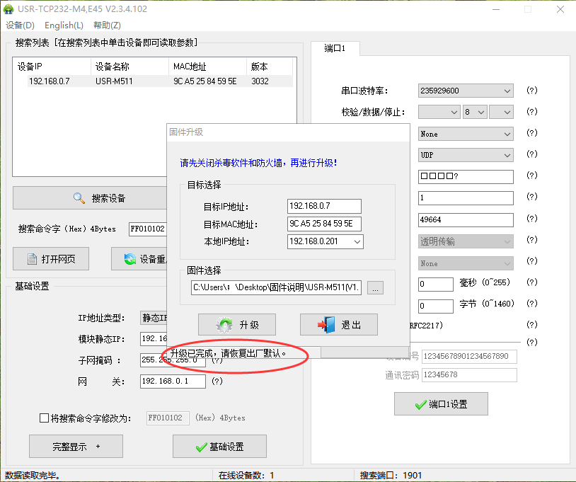Click the magnifier icon on search device button
Viewport: 576px width, 482px height.
coord(79,198)
